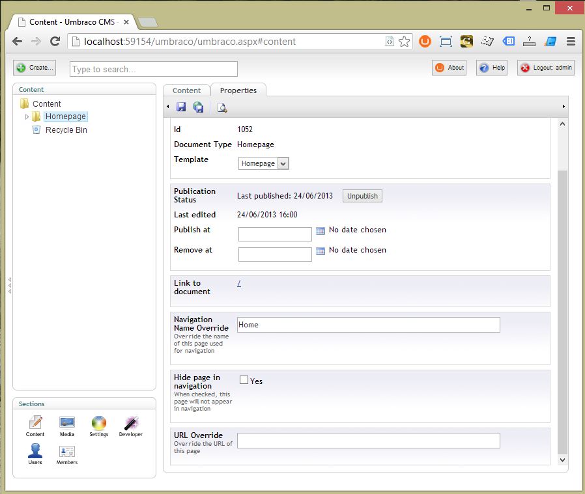
Task: Open the Media section
Action: pos(67,426)
